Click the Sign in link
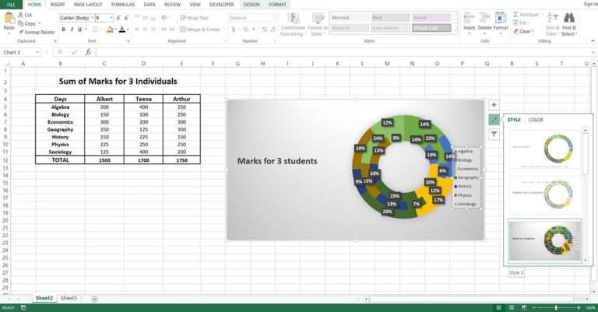The width and height of the screenshot is (598, 312). pos(590,4)
